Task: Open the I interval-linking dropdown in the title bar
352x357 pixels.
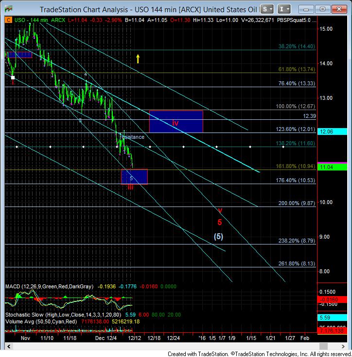Action: coord(284,9)
